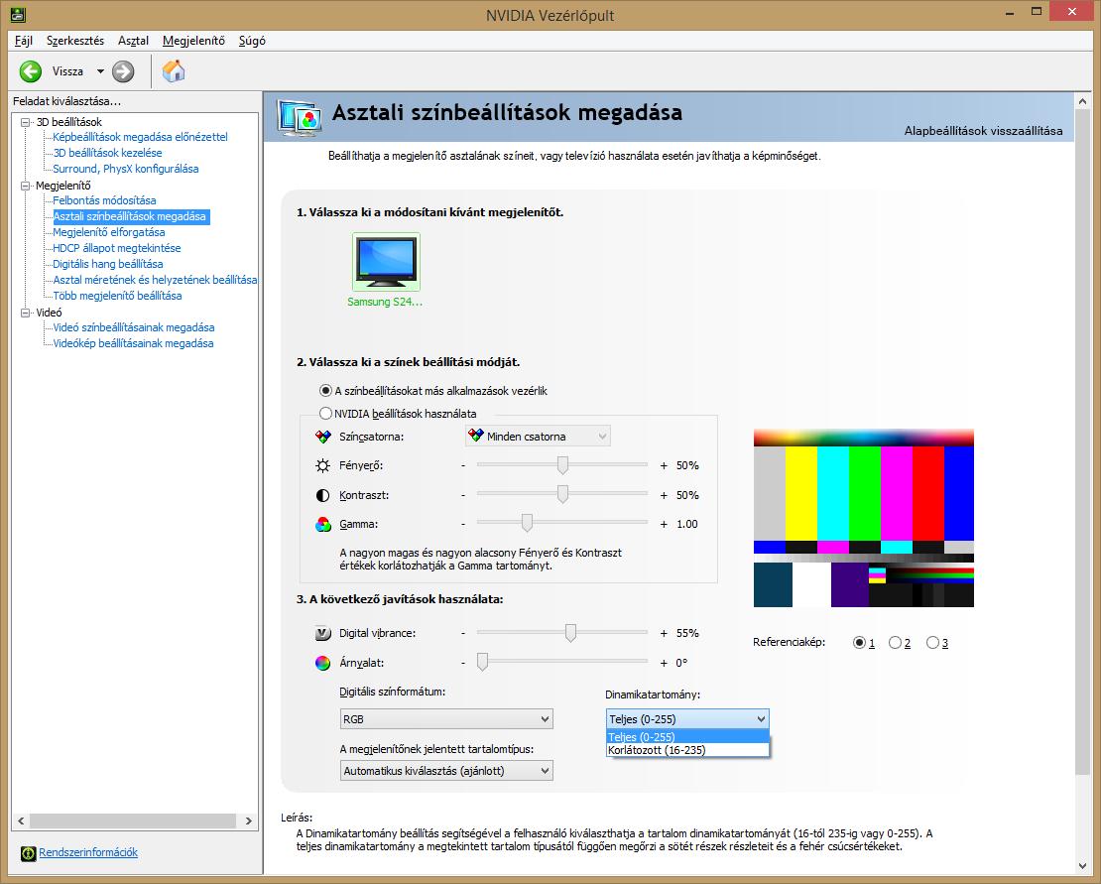Collapse the '3D beállítások' tree node
Screen dimensions: 1101x884
[x=25, y=122]
